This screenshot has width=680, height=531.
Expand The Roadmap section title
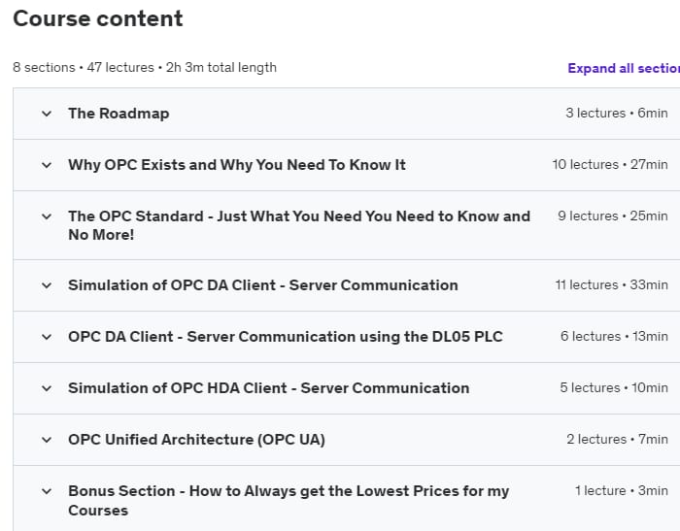click(x=119, y=114)
